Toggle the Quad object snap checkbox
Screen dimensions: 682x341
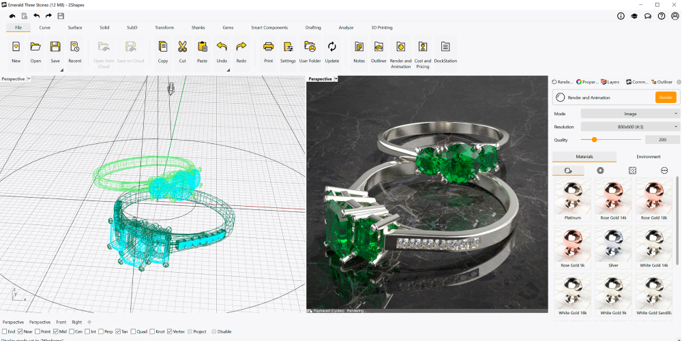point(133,331)
